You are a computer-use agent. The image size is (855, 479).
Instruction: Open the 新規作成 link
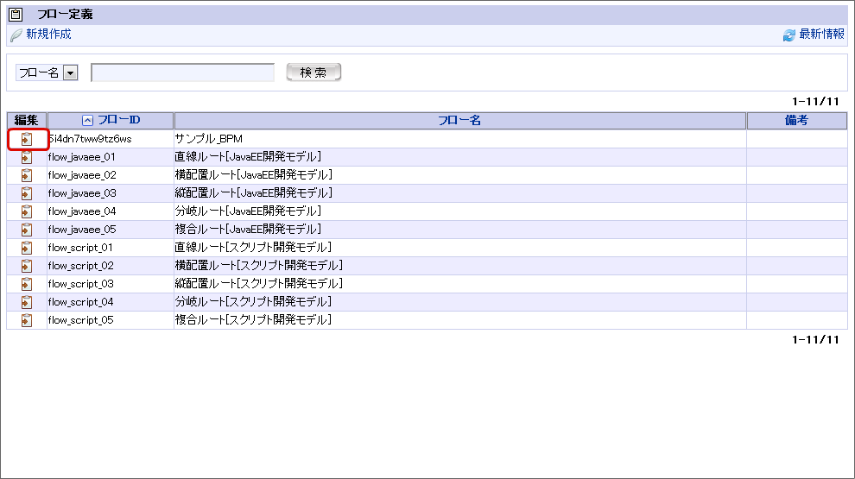pyautogui.click(x=48, y=34)
